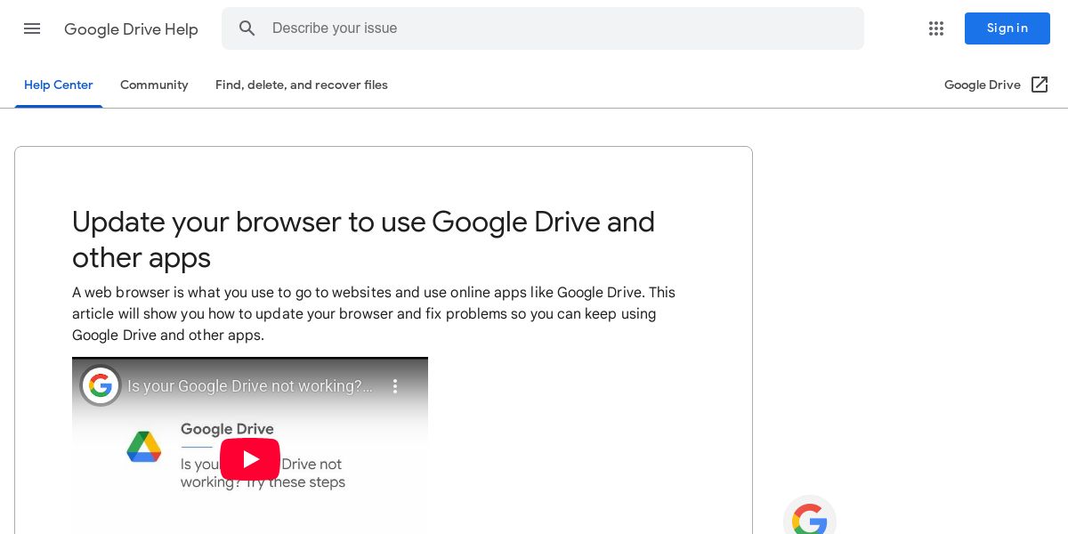Click the Sign in button
The image size is (1068, 534).
[x=1007, y=28]
